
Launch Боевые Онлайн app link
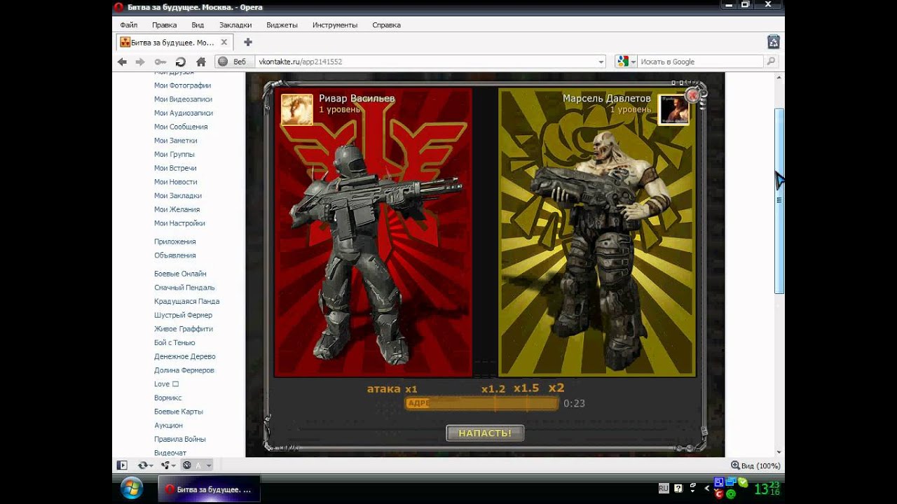click(x=180, y=274)
